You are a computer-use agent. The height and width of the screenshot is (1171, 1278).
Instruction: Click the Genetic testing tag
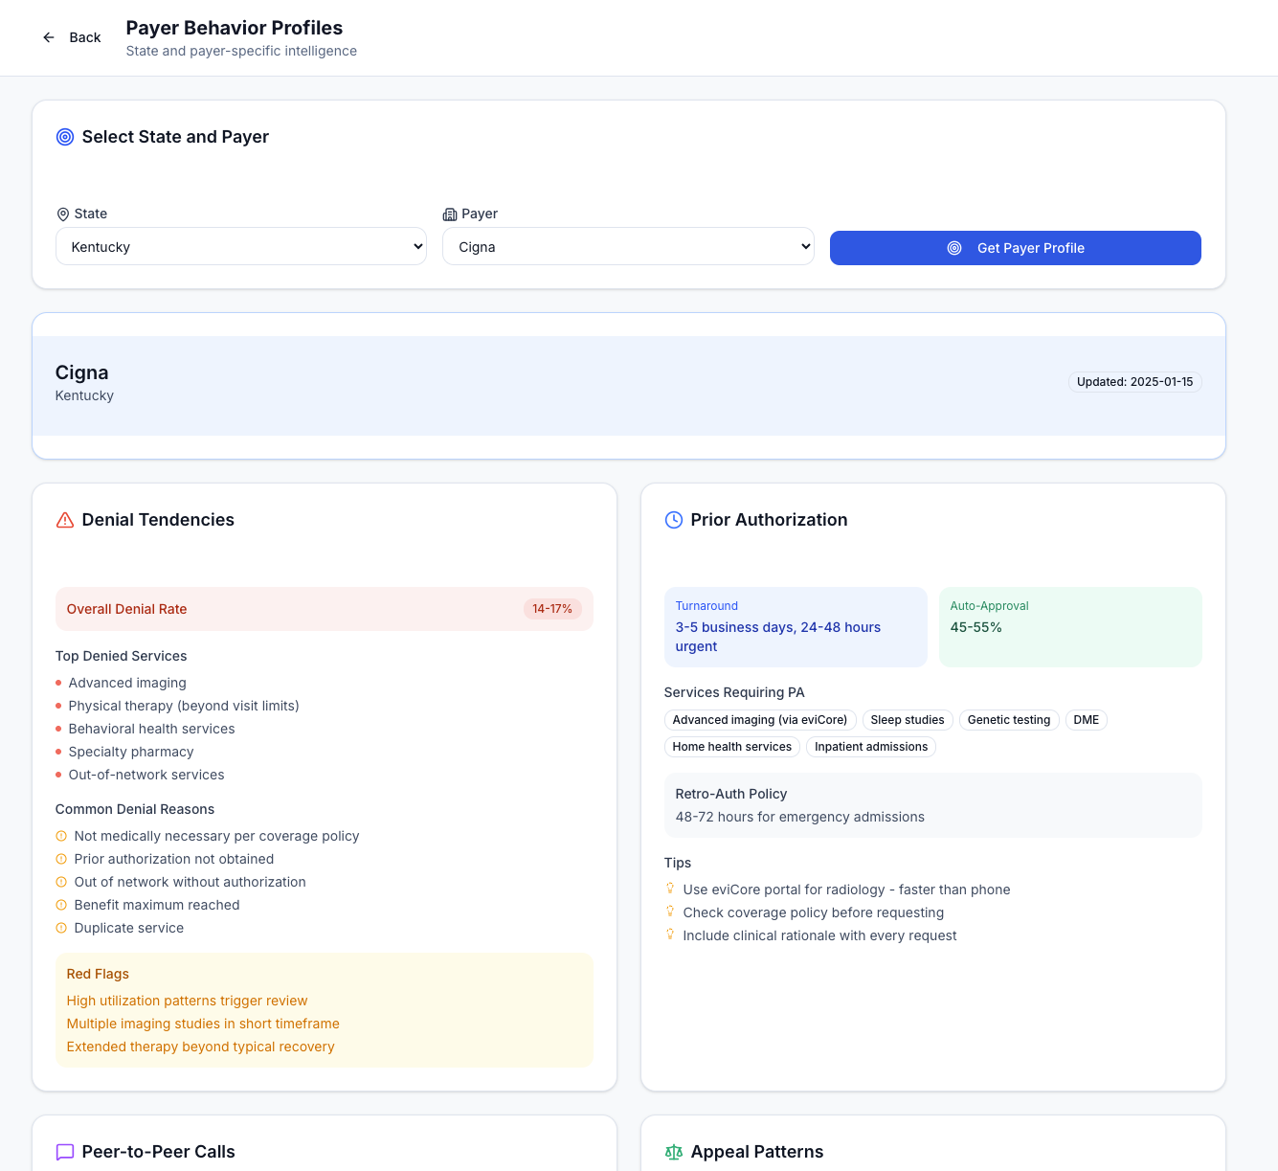(1009, 720)
